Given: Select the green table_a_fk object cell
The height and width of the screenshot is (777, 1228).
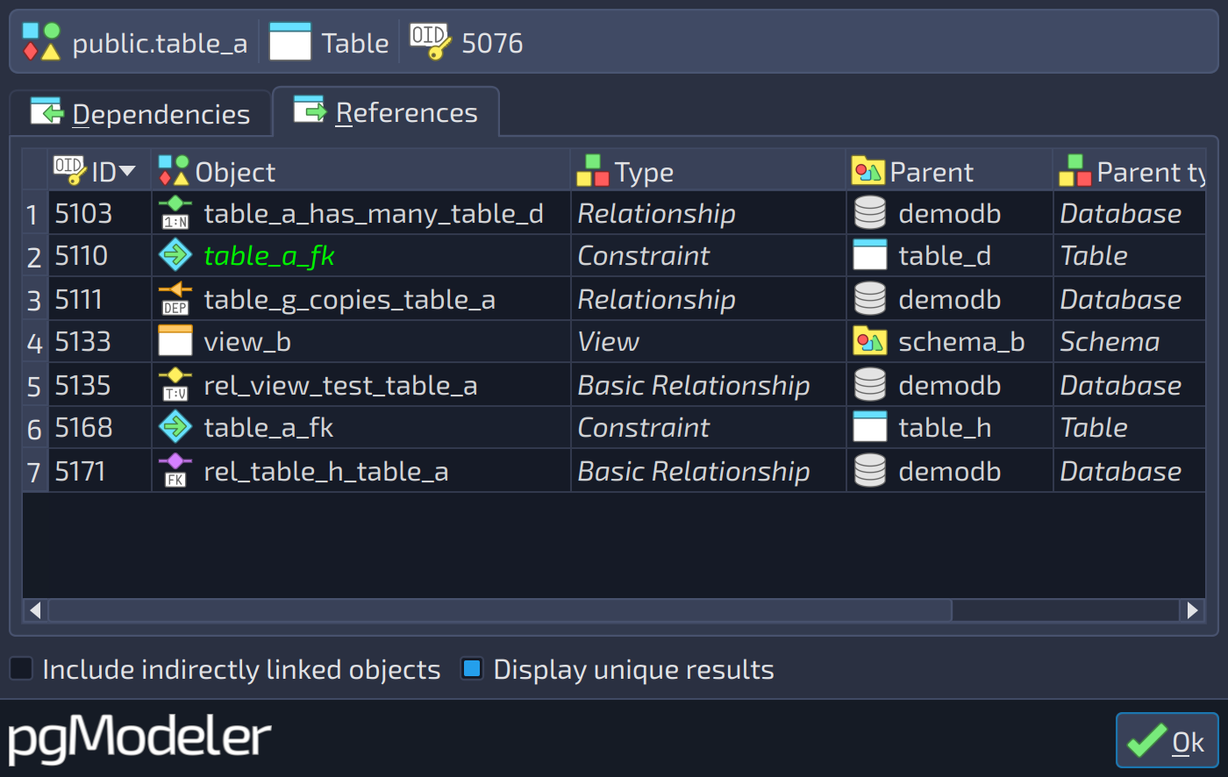Looking at the screenshot, I should (x=361, y=255).
